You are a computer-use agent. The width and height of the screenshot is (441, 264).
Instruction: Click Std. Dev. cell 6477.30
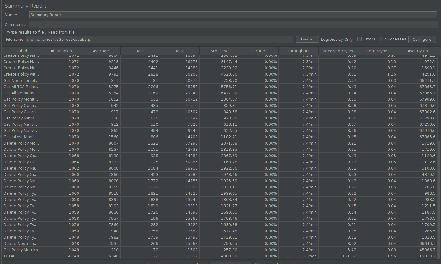229,93
